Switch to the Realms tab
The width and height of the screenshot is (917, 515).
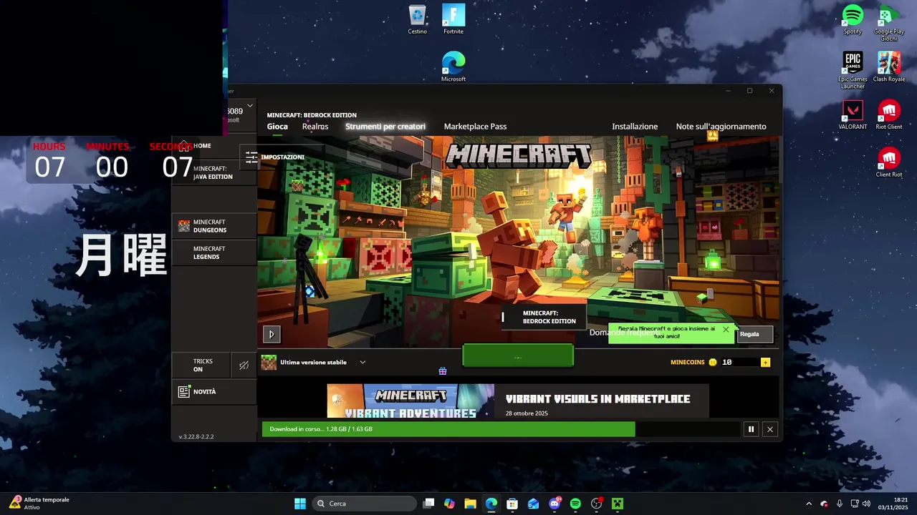tap(315, 127)
